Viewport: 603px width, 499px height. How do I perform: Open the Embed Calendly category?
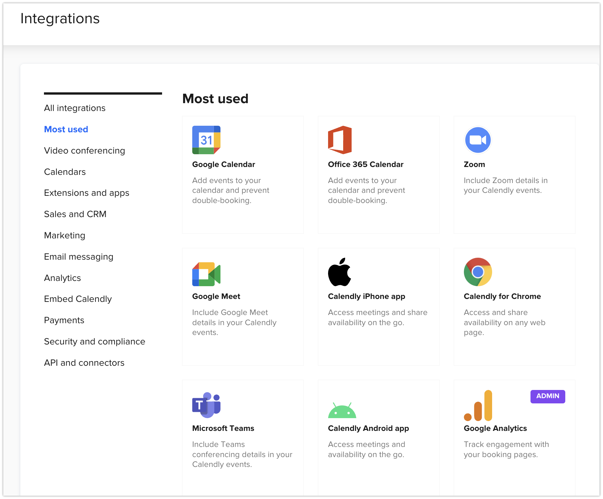(78, 299)
